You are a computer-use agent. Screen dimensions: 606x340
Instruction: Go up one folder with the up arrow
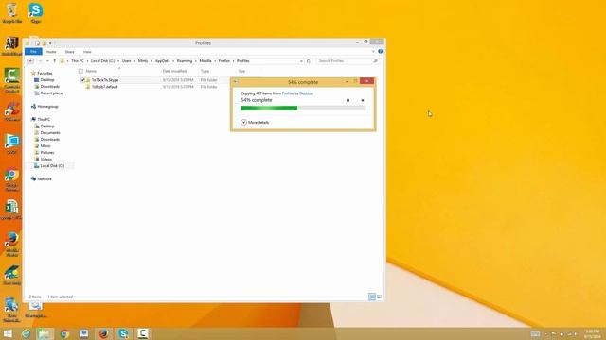click(55, 61)
